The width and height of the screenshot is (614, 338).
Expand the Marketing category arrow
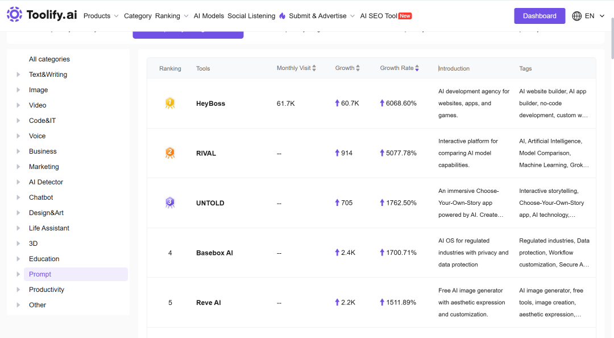tap(18, 167)
